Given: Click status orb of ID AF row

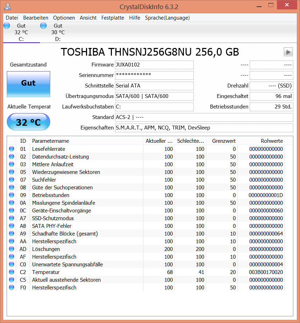Looking at the screenshot, I should [12, 257].
